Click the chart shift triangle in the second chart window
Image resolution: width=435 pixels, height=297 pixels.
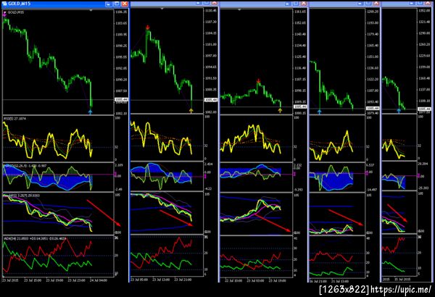pyautogui.click(x=162, y=9)
